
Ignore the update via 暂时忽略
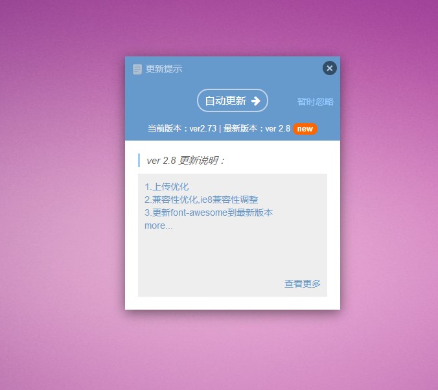(x=316, y=102)
